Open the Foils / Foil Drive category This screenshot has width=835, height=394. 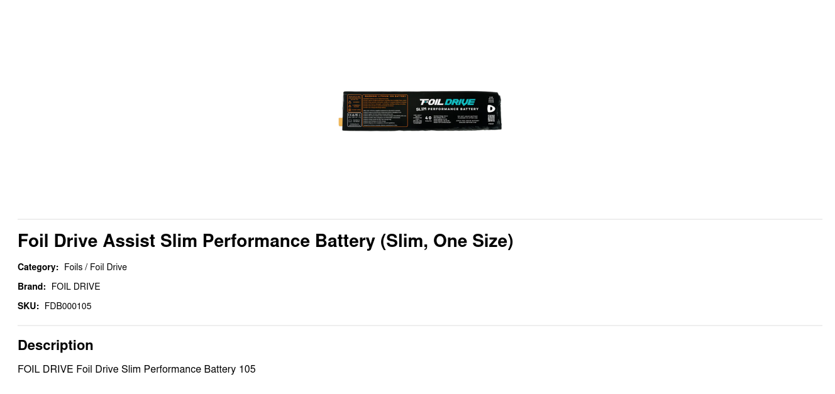96,267
